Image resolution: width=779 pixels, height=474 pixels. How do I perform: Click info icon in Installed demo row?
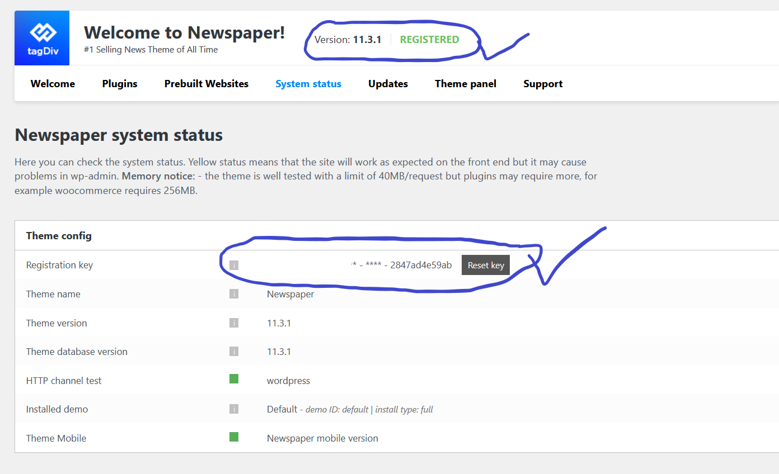[x=234, y=409]
